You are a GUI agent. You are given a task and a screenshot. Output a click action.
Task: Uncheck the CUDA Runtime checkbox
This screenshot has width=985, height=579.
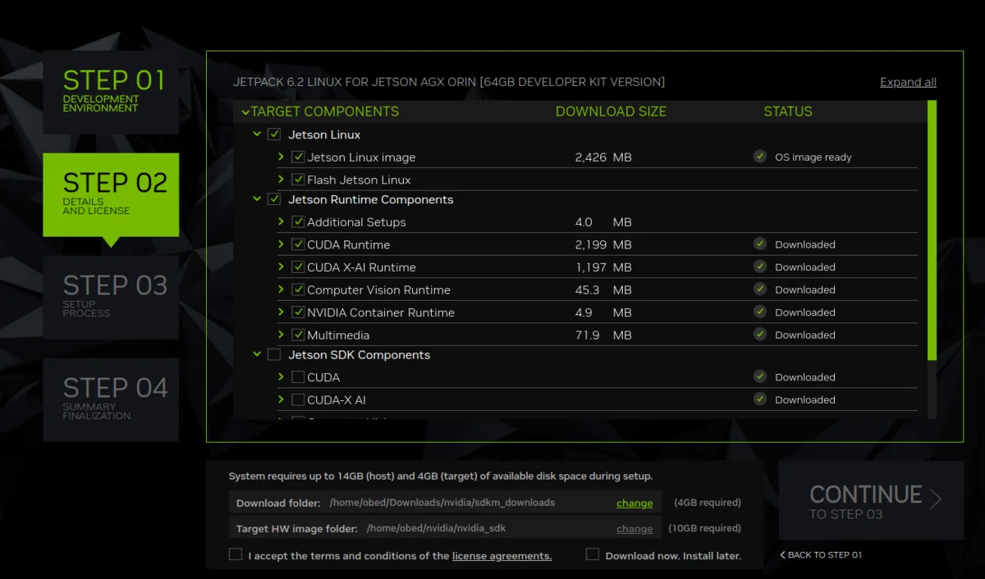point(298,244)
